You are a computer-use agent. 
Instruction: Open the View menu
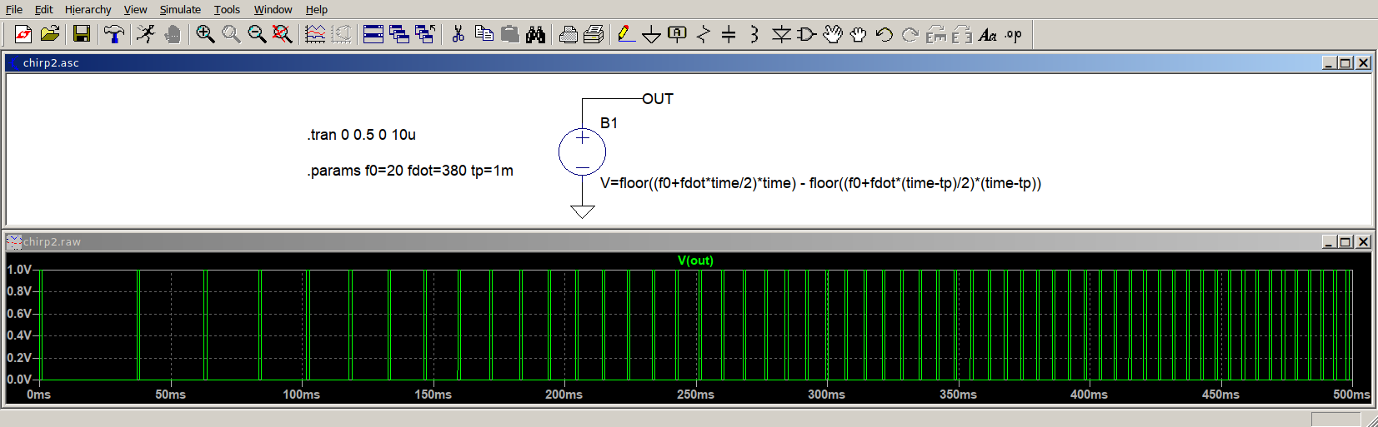[x=136, y=9]
